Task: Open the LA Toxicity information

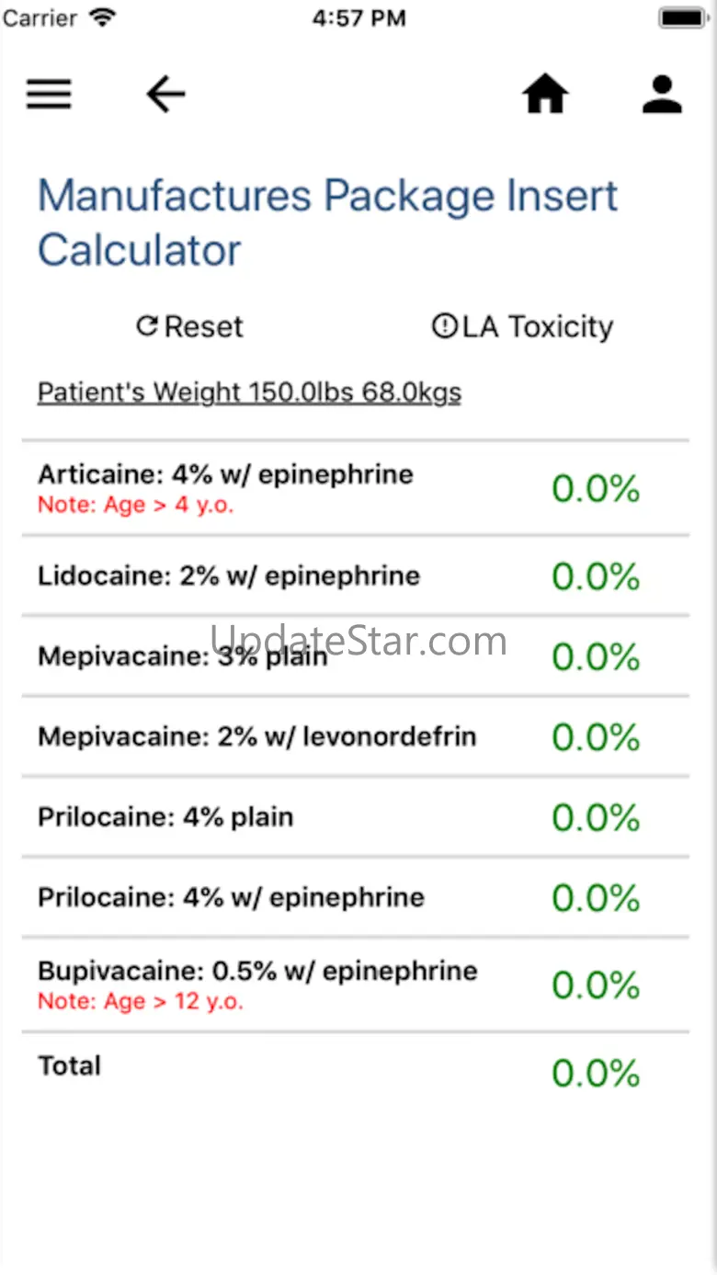Action: tap(538, 326)
